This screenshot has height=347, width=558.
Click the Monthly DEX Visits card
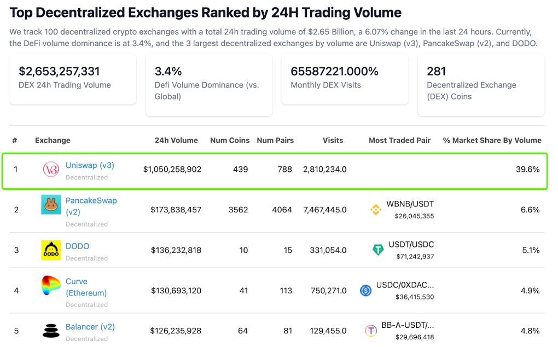pos(345,79)
